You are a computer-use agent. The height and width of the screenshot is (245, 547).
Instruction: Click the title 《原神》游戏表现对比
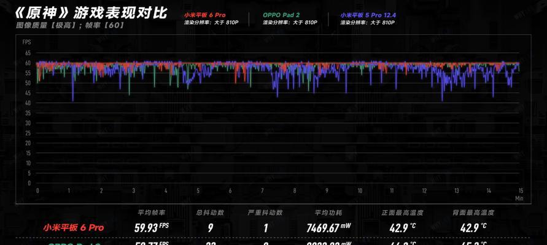coord(91,12)
